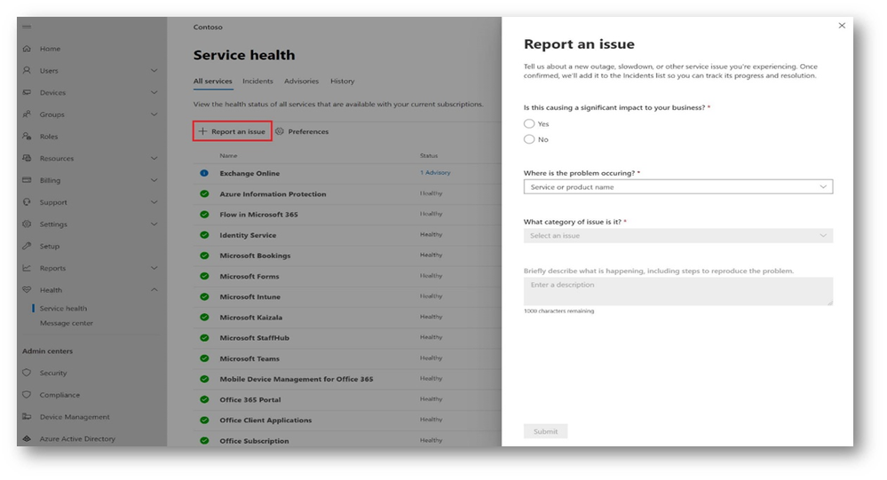Open the Exchange Online service row
Viewport: 887px width, 480px height.
(347, 173)
